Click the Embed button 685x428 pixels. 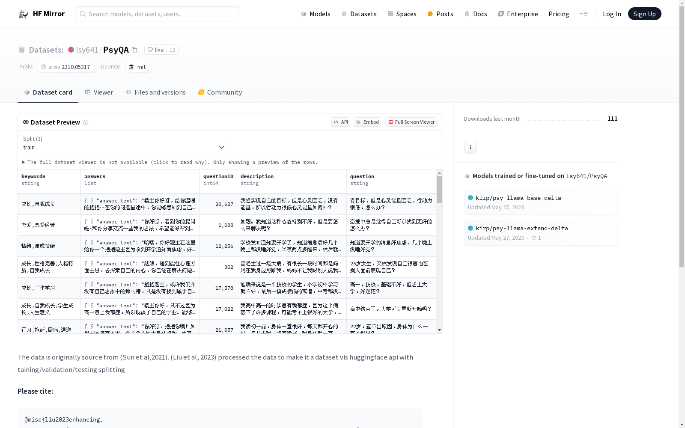pos(367,122)
